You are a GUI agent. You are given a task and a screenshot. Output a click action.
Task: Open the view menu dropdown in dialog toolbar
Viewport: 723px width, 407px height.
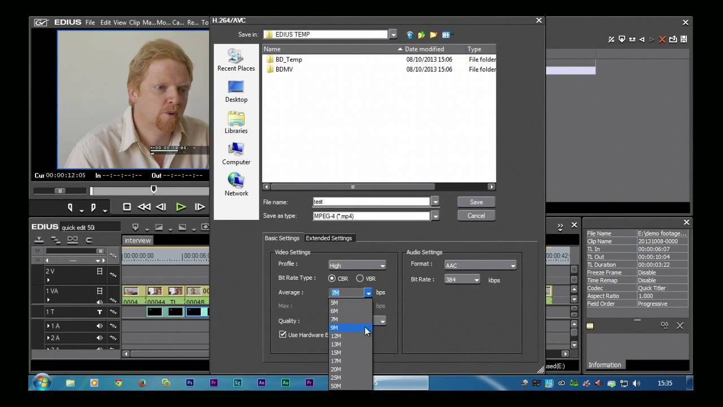pyautogui.click(x=446, y=34)
